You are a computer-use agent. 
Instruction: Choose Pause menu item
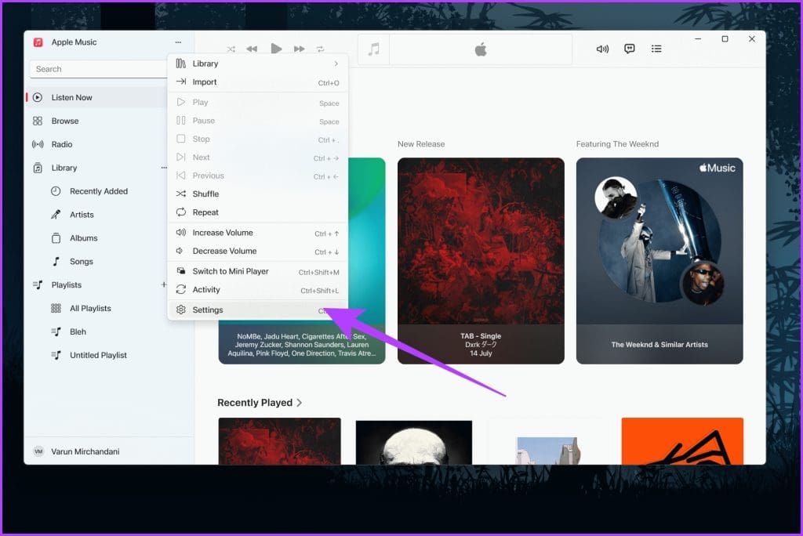pos(257,121)
